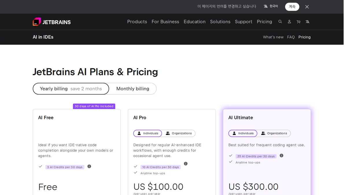Select 한국어 language option in banner
Viewport: 347px width, 195px height.
click(x=271, y=6)
